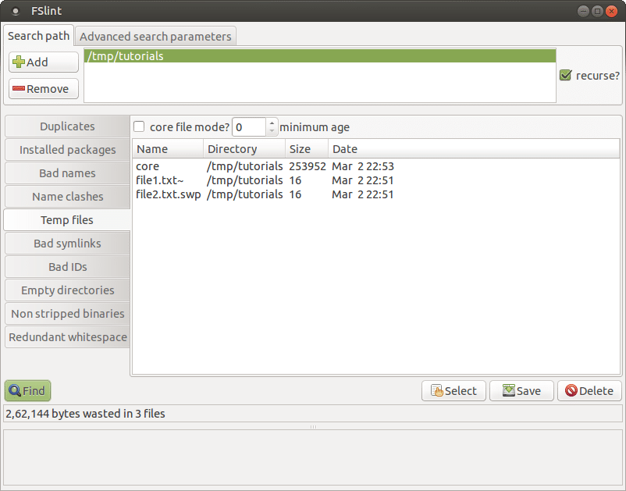626x491 pixels.
Task: Open Non stripped binaries section
Action: [x=67, y=314]
